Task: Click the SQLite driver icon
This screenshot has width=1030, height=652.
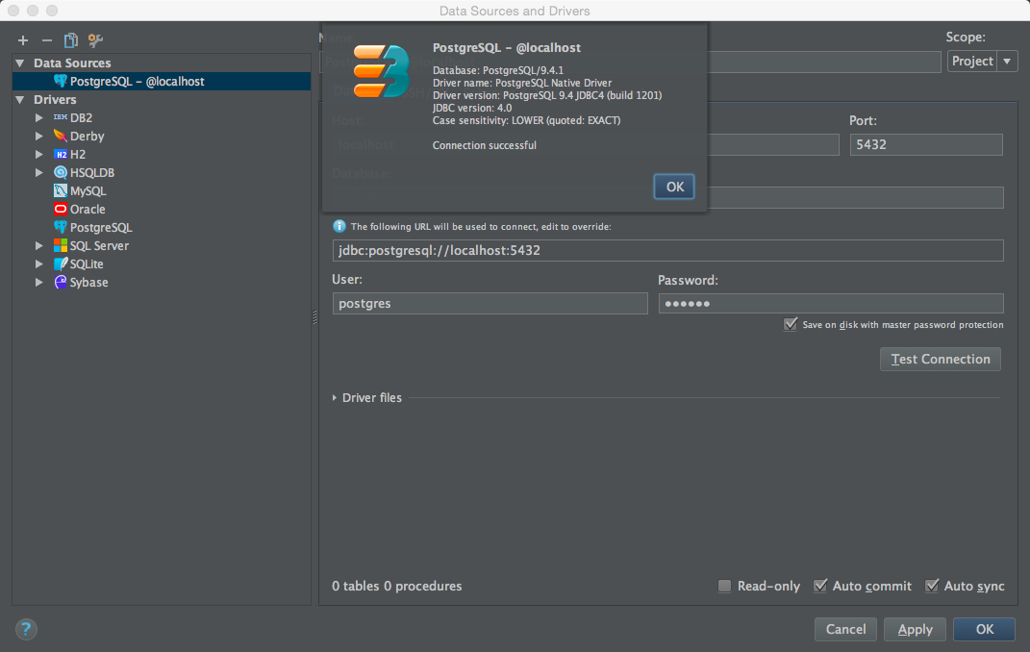Action: click(x=61, y=263)
